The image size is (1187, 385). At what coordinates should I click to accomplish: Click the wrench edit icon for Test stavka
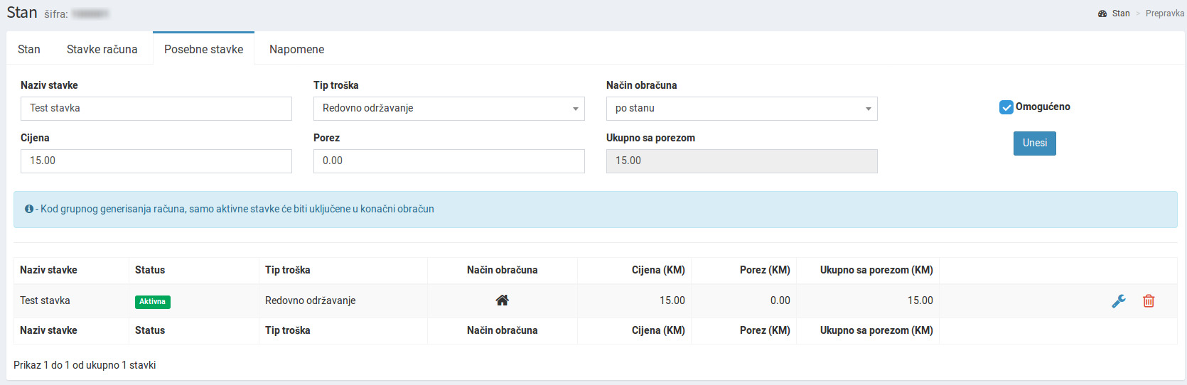tap(1118, 301)
